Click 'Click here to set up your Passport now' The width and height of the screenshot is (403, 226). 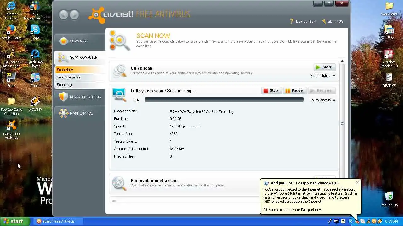coord(292,210)
